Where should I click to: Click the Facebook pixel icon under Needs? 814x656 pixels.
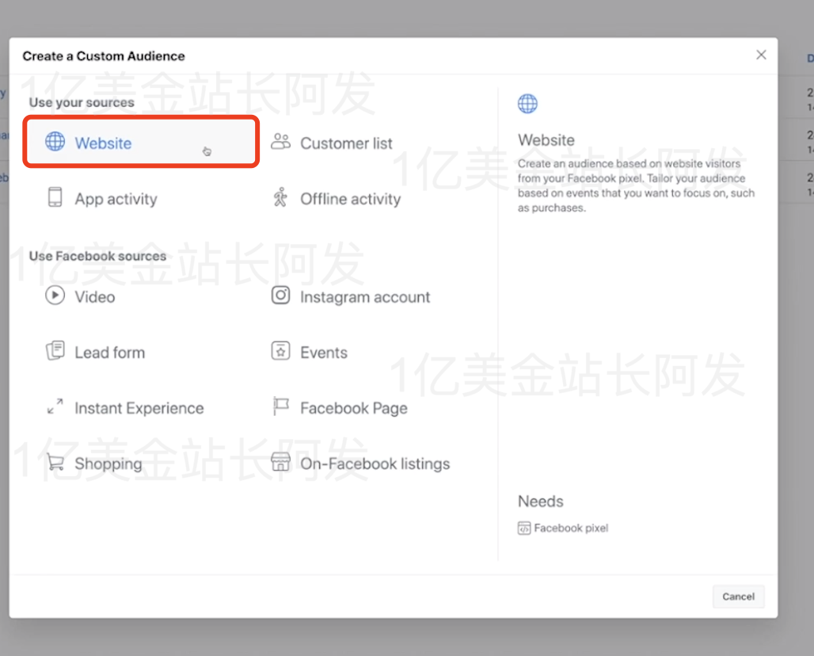tap(525, 528)
